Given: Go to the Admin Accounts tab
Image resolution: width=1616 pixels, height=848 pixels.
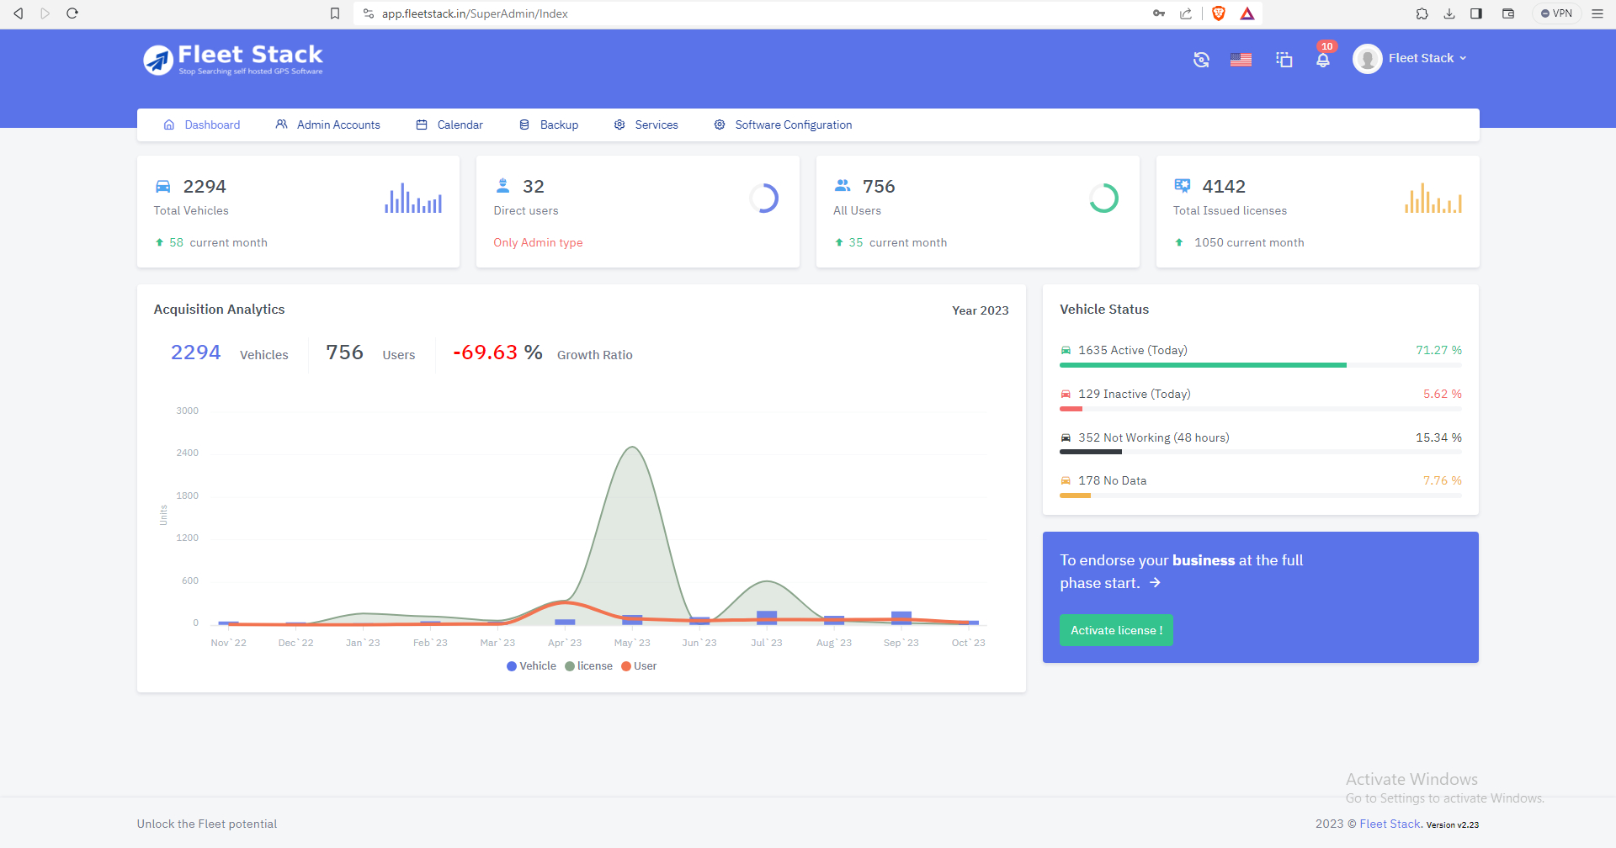Looking at the screenshot, I should (x=328, y=125).
